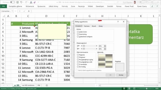
Task: Open the Rysowanie ribbon tab
Action: [41, 6]
